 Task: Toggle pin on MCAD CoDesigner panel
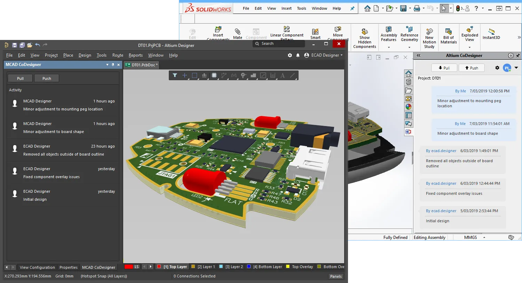coord(113,65)
